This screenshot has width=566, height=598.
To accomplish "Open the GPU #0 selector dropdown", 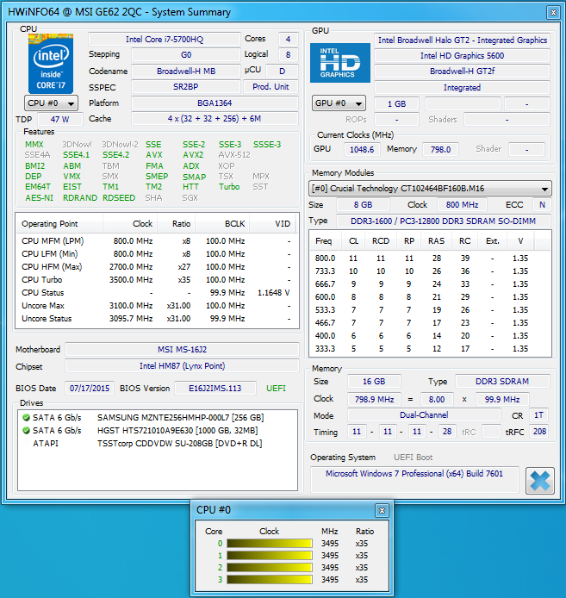I will click(x=339, y=103).
